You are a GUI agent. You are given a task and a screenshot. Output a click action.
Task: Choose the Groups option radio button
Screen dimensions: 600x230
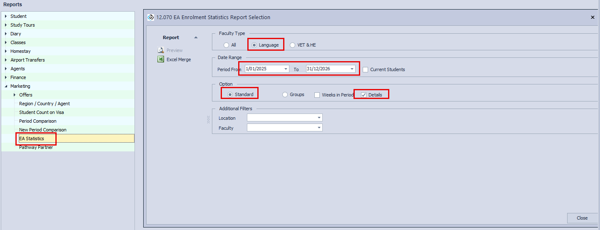click(x=285, y=95)
